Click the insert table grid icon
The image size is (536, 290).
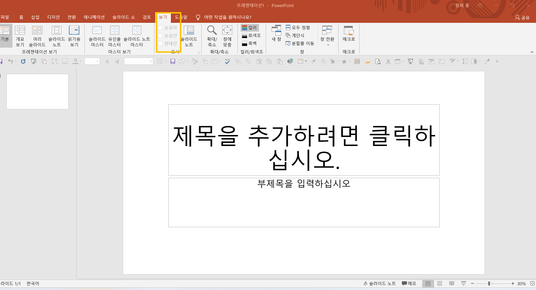pyautogui.click(x=398, y=61)
